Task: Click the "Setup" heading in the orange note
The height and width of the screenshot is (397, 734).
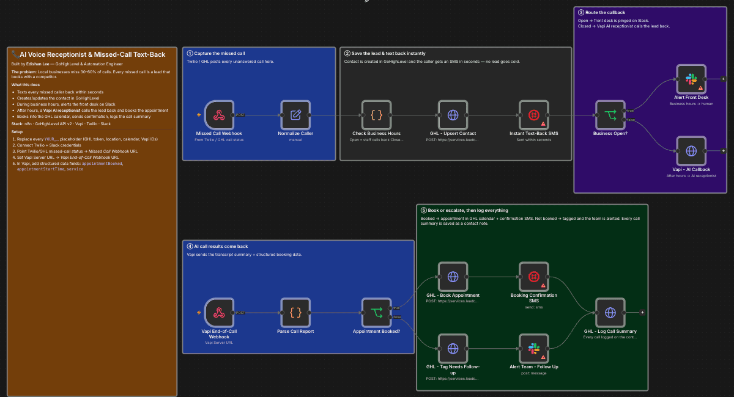Action: pyautogui.click(x=17, y=131)
